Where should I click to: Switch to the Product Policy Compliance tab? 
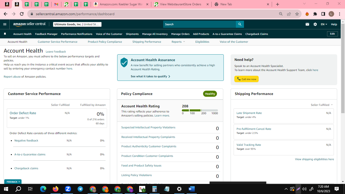click(x=105, y=42)
